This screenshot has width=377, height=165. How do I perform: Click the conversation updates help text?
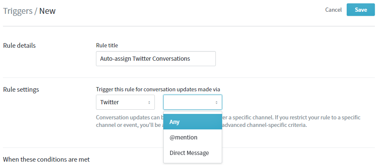tap(228, 121)
